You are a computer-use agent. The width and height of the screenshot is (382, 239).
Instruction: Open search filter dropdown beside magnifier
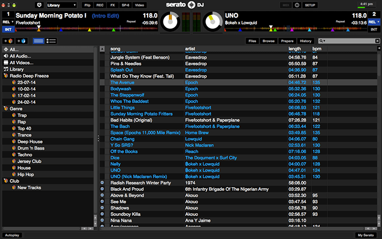322,41
